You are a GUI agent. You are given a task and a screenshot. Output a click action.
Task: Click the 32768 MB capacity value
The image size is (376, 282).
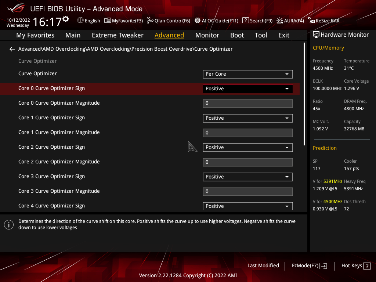(x=354, y=129)
